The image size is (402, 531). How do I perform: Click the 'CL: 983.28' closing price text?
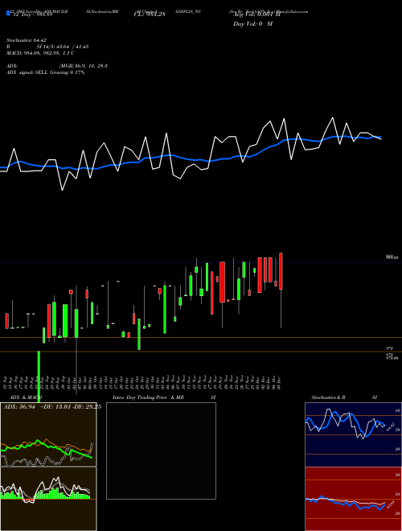coord(150,14)
